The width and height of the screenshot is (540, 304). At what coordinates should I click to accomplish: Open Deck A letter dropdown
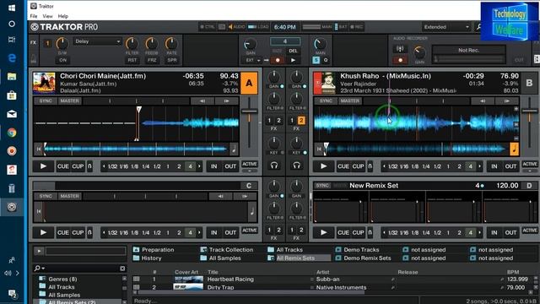249,83
